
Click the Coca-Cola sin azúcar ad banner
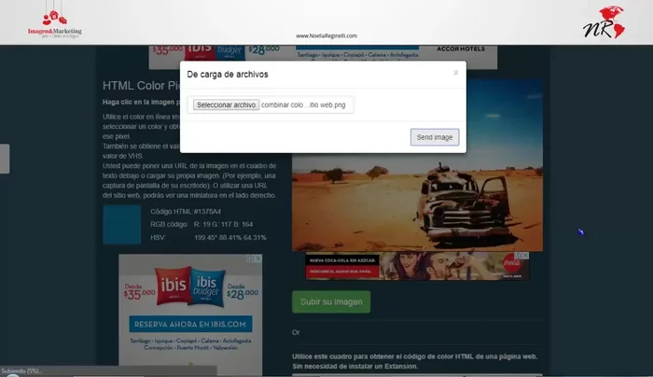417,266
